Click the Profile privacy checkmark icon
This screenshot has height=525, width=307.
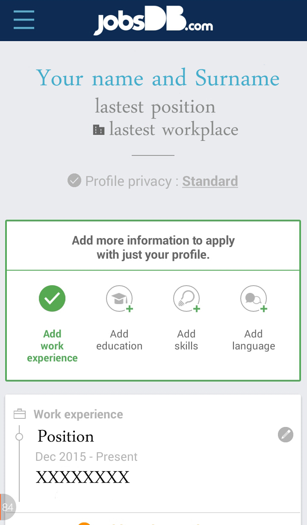tap(74, 181)
